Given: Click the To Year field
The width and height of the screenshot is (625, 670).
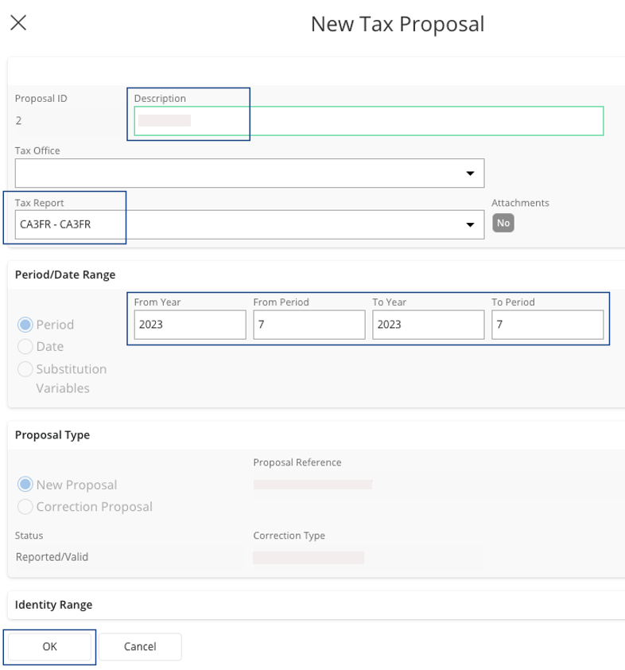Looking at the screenshot, I should coord(428,325).
